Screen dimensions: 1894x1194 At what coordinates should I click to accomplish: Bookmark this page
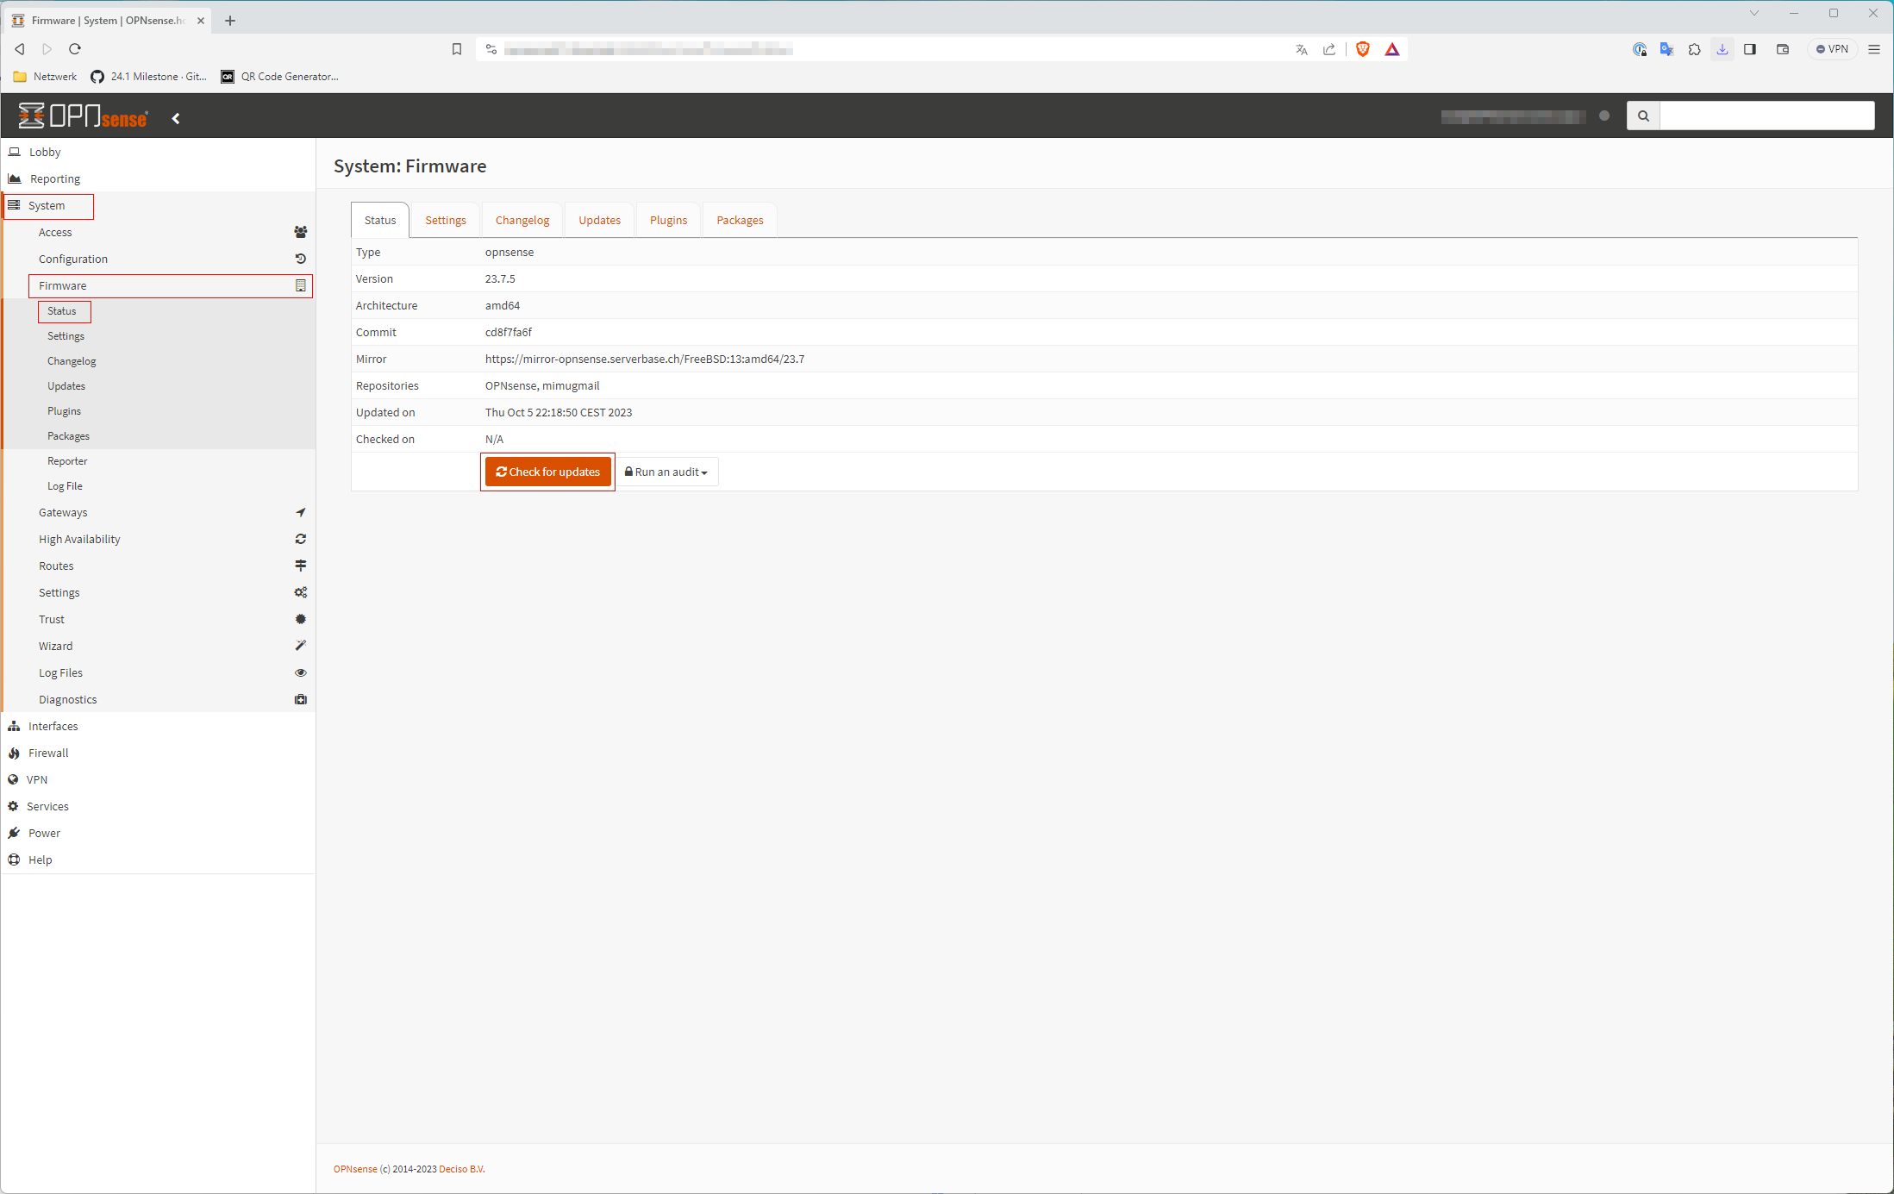coord(457,49)
